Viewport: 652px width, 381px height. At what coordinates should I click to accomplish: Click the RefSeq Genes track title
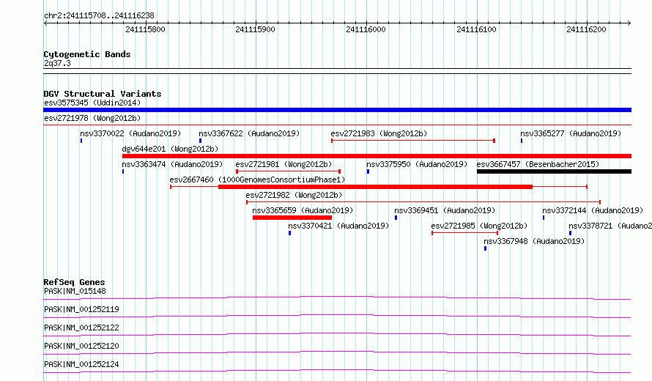click(x=74, y=282)
